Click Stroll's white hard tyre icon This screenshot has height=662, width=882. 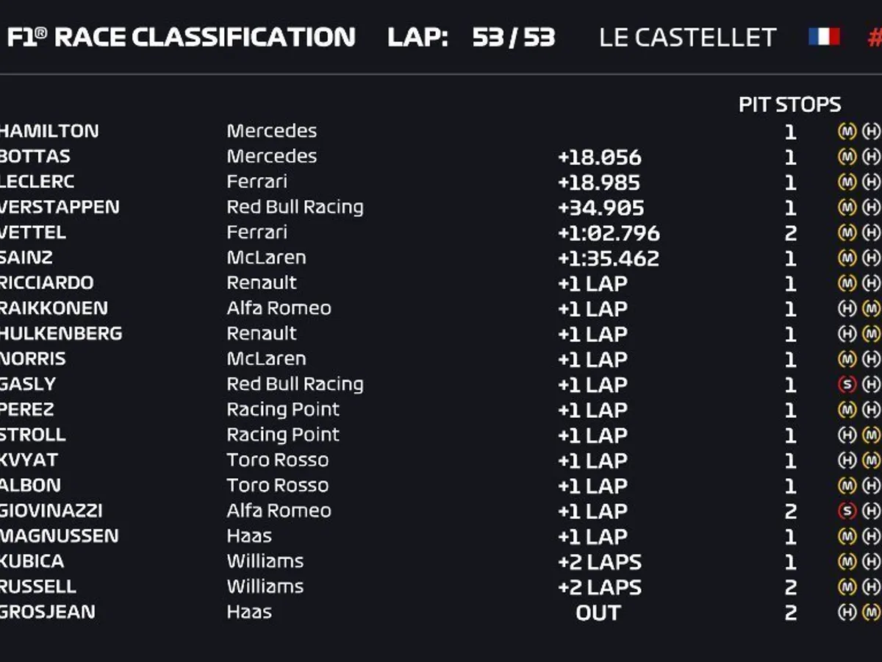(x=847, y=435)
